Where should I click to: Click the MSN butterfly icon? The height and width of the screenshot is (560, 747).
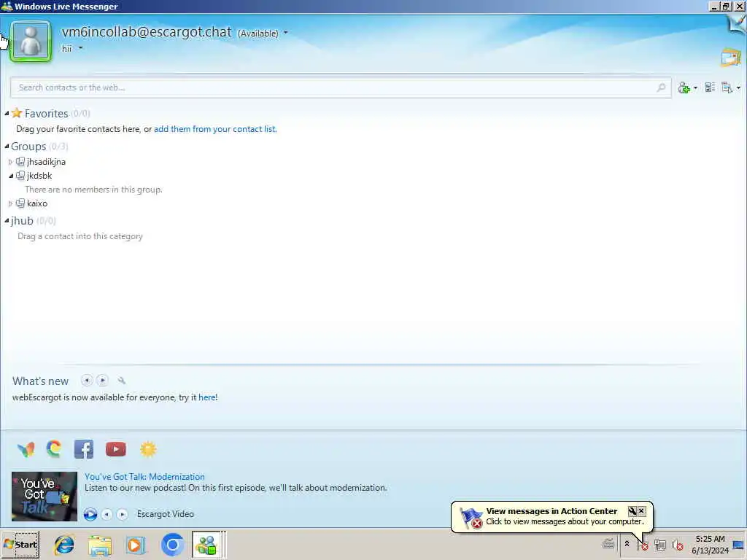pyautogui.click(x=26, y=449)
